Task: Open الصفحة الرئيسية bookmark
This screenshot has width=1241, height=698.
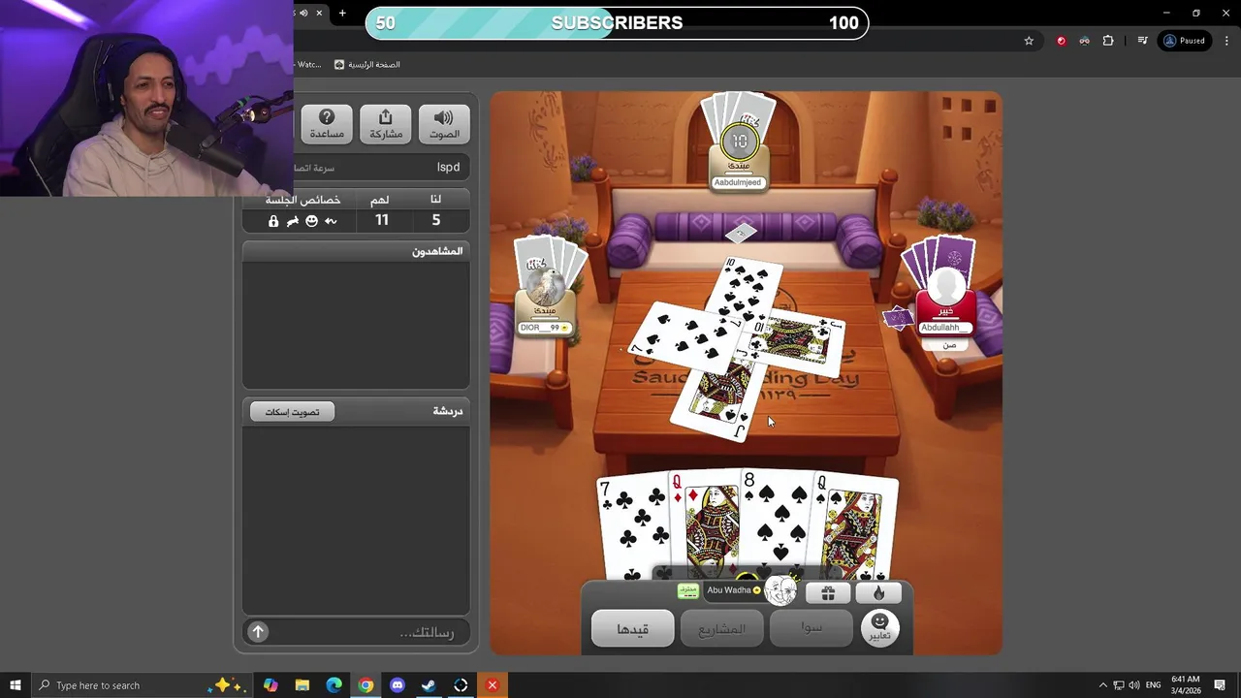Action: point(367,65)
